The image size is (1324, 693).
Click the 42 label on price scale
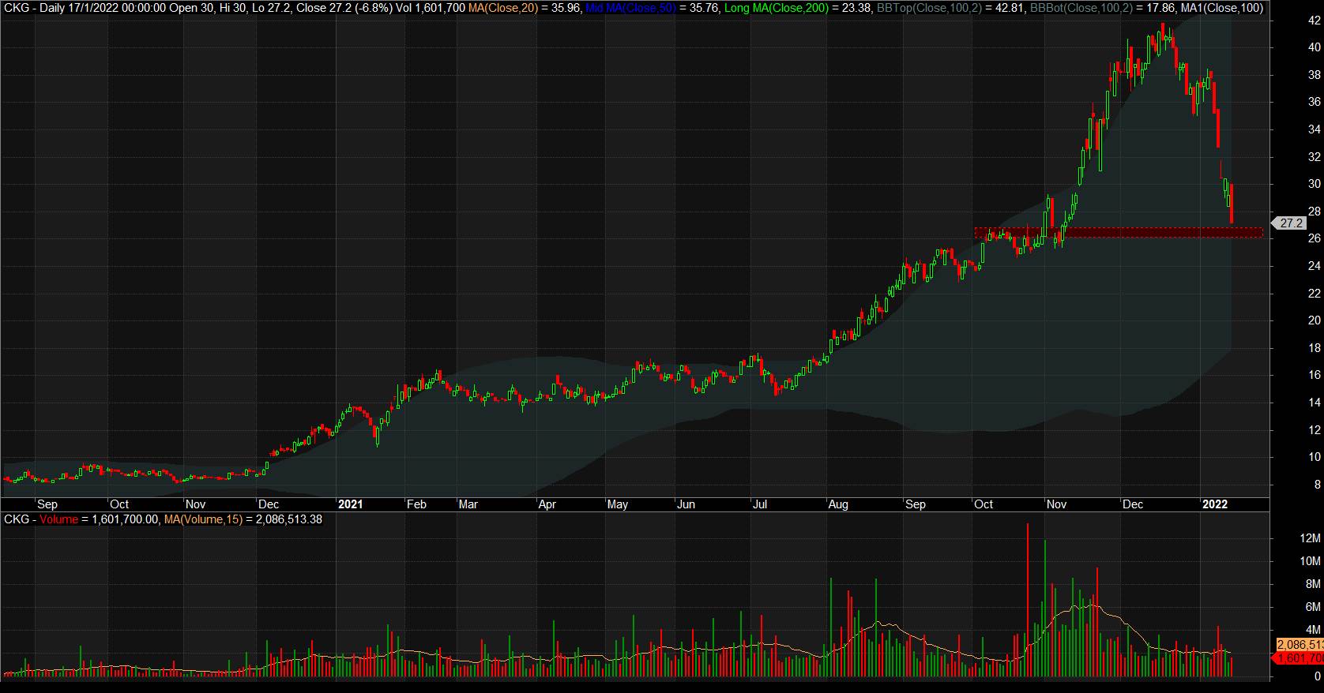click(x=1315, y=21)
